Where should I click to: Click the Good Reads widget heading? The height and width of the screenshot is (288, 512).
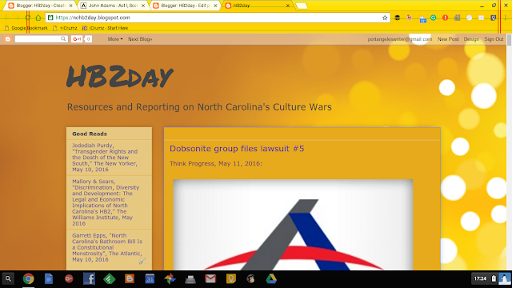tap(90, 134)
